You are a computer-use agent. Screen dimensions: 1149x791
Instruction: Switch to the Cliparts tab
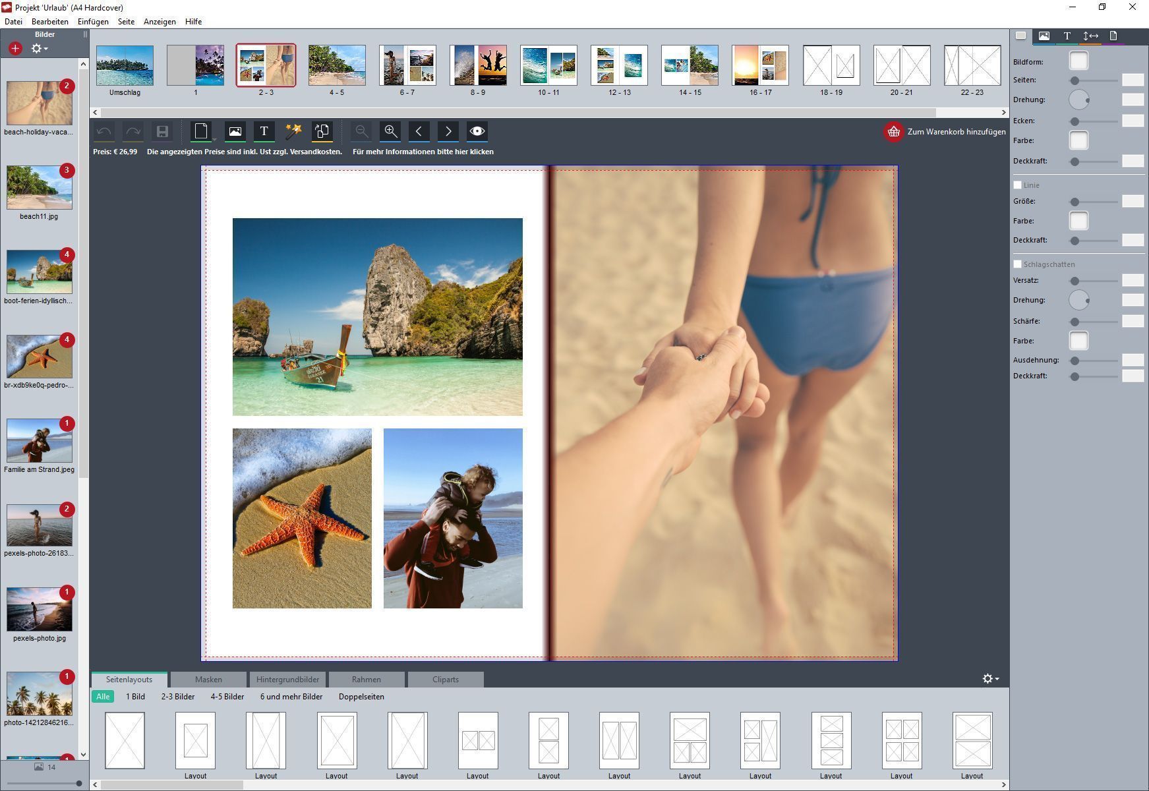[x=446, y=680]
